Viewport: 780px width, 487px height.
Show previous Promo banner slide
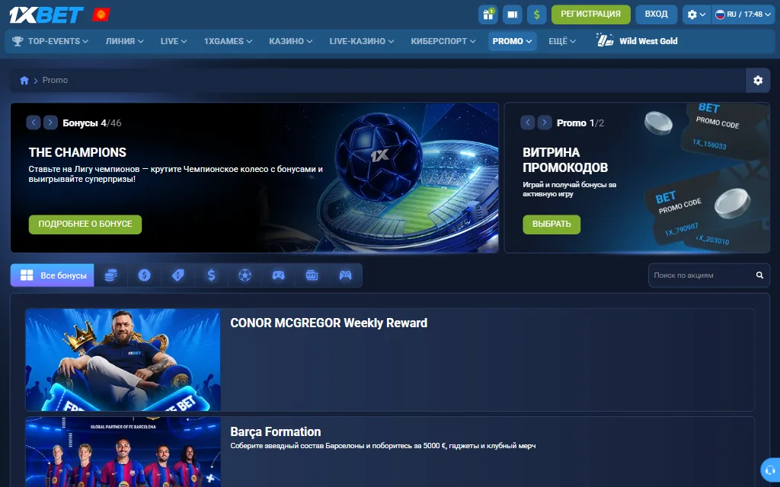(528, 123)
